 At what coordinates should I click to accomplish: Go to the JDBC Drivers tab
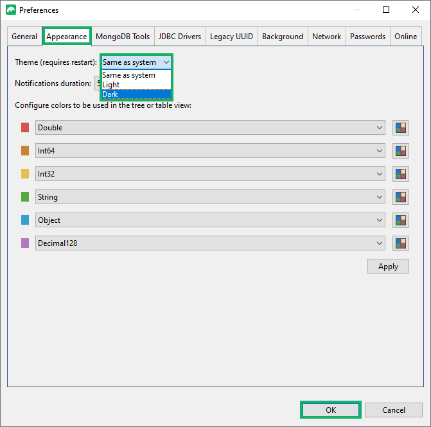180,37
